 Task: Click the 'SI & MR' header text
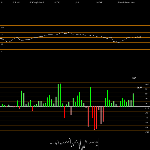click(x=16, y=2)
